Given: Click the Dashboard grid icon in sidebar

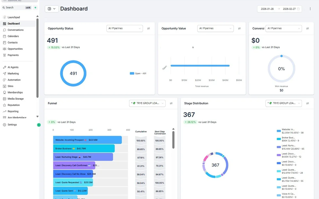Looking at the screenshot, I should click(5, 24).
